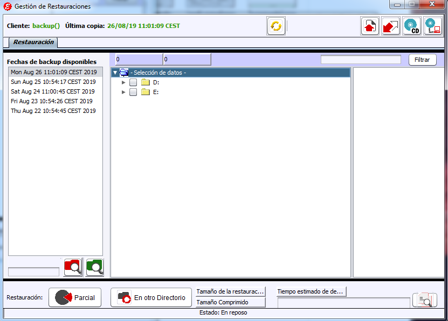This screenshot has width=448, height=321.
Task: Click the log viewer magnifier icon
Action: (425, 300)
